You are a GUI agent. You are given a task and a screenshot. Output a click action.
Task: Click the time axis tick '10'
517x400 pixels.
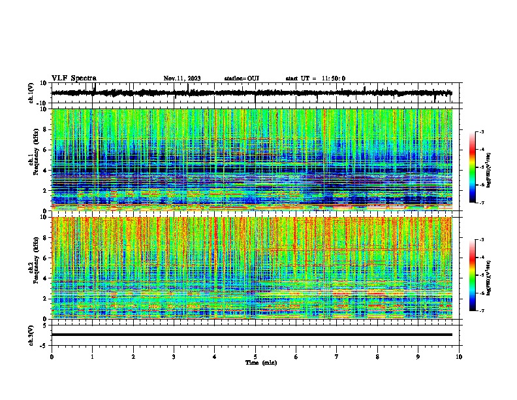tap(459, 357)
